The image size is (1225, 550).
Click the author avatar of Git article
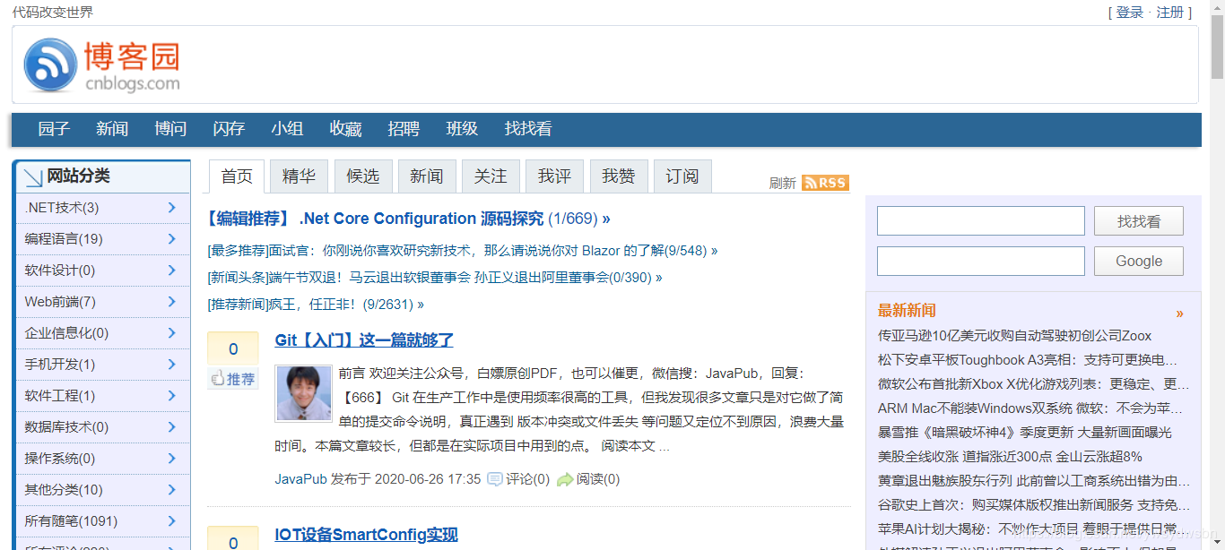tap(303, 392)
